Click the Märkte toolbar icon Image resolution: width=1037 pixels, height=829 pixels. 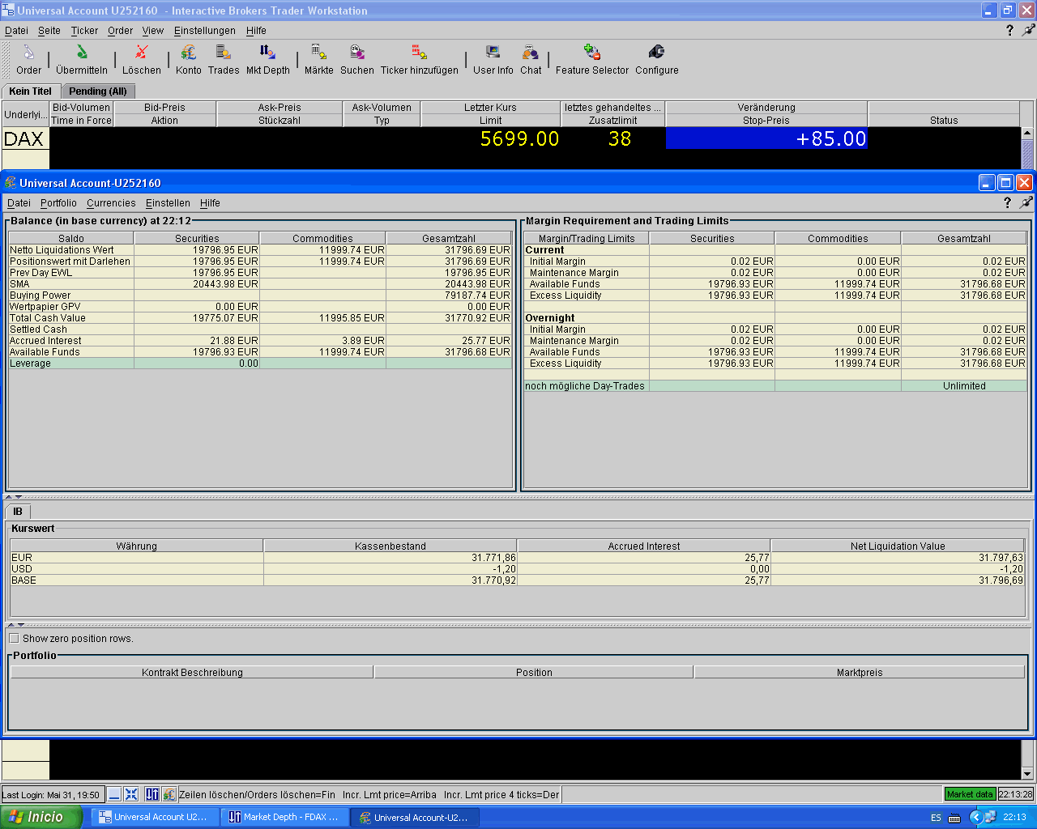point(319,53)
